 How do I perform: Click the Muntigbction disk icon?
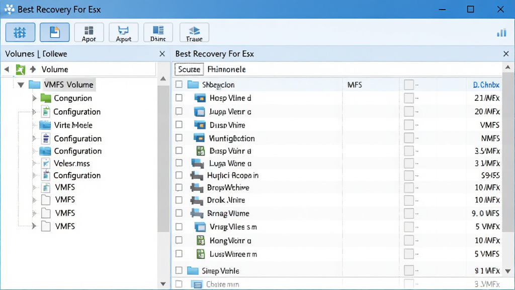199,138
